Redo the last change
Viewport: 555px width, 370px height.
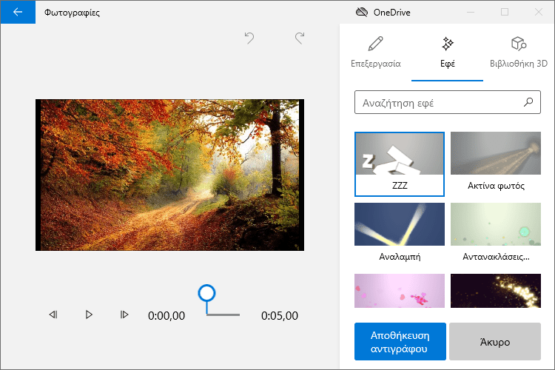300,38
